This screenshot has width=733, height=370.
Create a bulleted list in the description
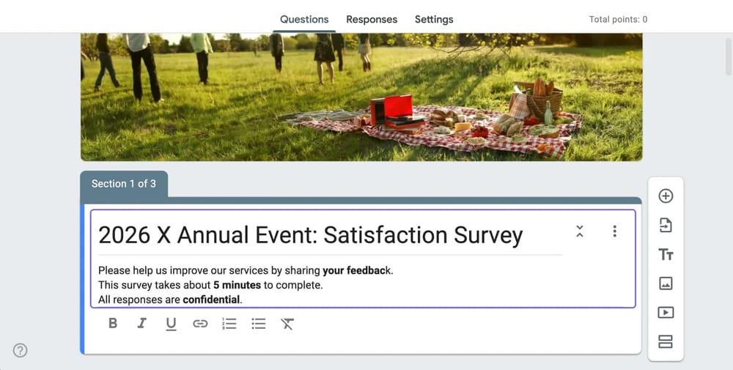coord(259,324)
